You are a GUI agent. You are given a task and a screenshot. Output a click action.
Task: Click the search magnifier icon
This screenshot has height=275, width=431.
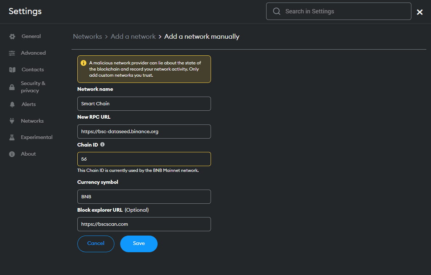point(277,11)
